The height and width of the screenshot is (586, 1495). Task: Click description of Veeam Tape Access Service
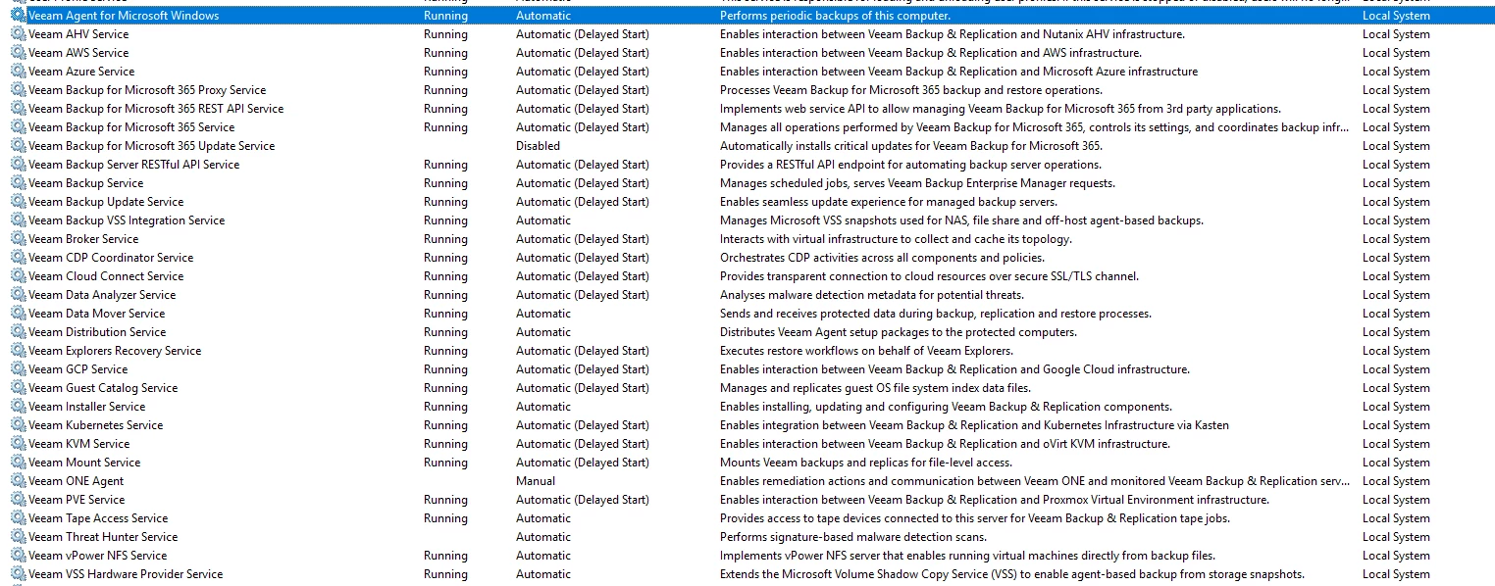point(975,518)
